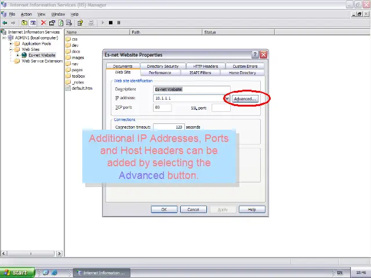Click the Advanced... button
The height and width of the screenshot is (278, 371).
245,99
